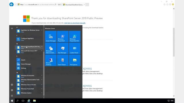This screenshot has width=184, height=103.
Task: Launch the Task Manager tile
Action: pyautogui.click(x=63, y=48)
